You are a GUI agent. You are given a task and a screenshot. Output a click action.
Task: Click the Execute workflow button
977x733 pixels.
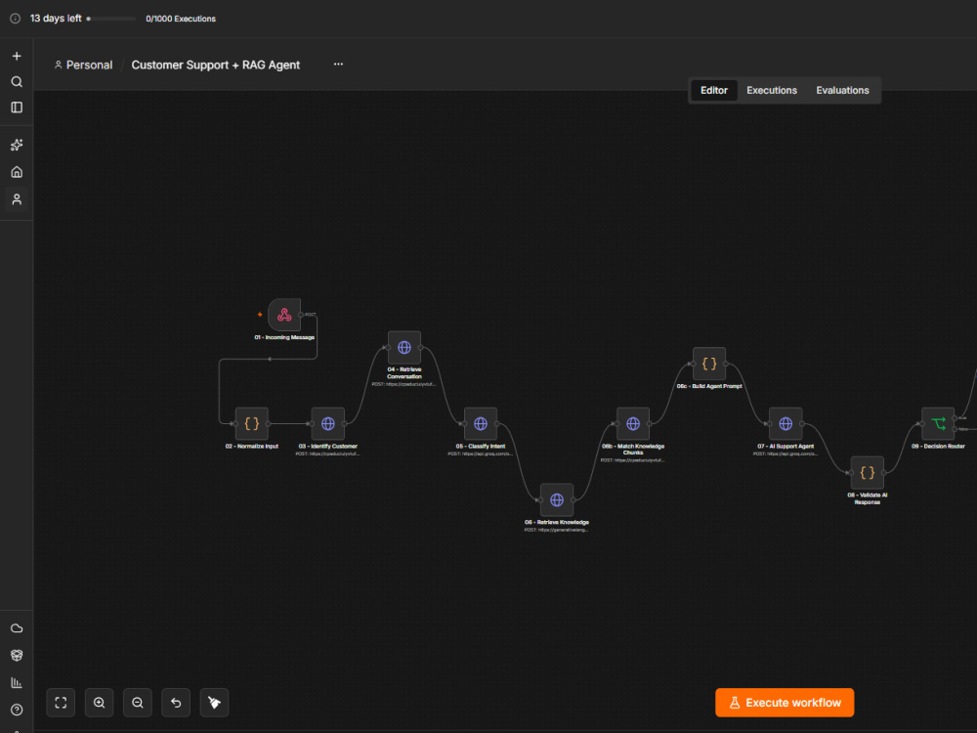[x=785, y=703]
